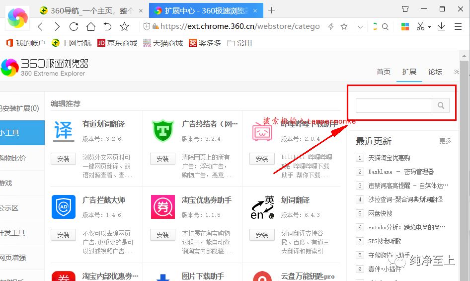The image size is (470, 281).
Task: Open 上网导航 bookmark
Action: tap(72, 43)
